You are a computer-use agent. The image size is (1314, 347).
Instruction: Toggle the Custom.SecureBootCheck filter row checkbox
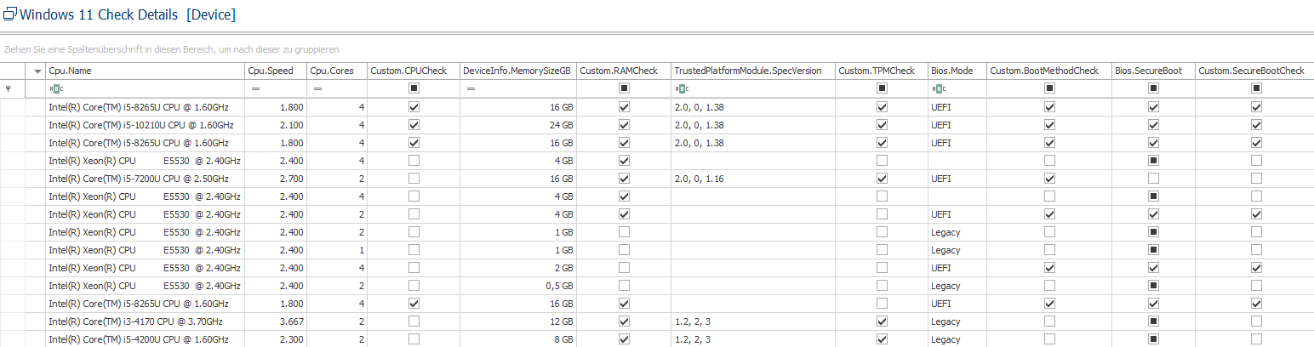[1256, 88]
